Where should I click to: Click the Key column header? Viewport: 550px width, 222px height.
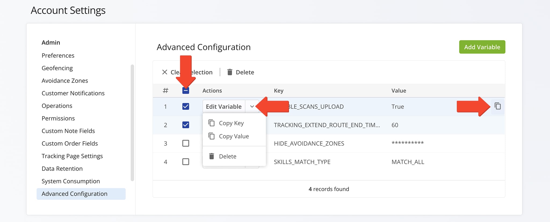coord(278,91)
